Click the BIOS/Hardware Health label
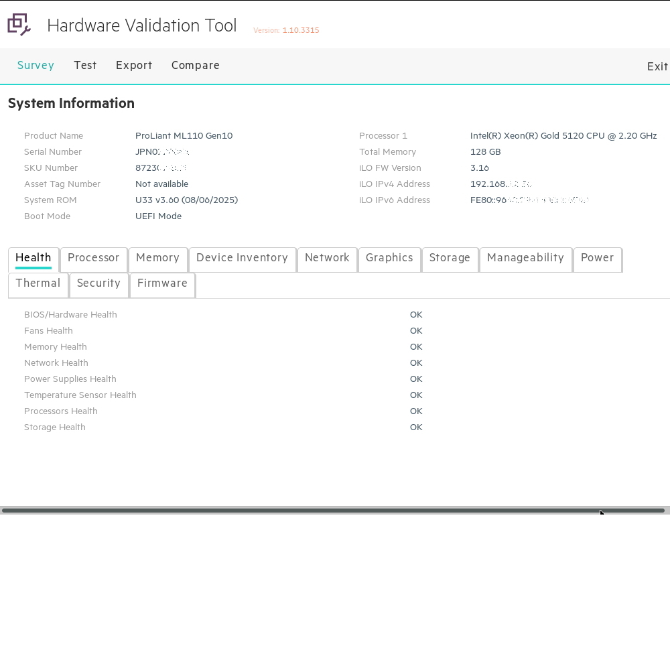Screen dimensions: 670x670 tap(70, 315)
